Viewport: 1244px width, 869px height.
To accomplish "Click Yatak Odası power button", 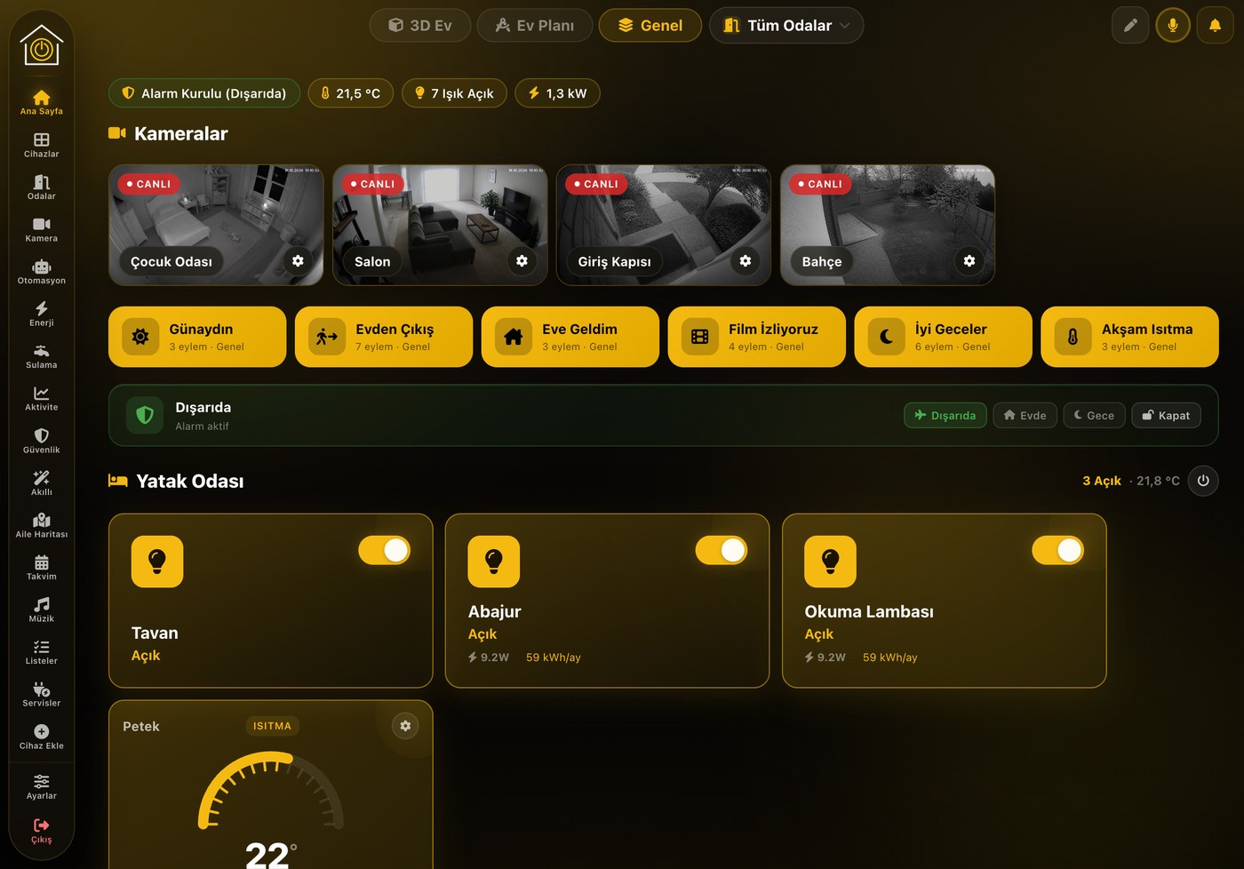I will pyautogui.click(x=1203, y=481).
